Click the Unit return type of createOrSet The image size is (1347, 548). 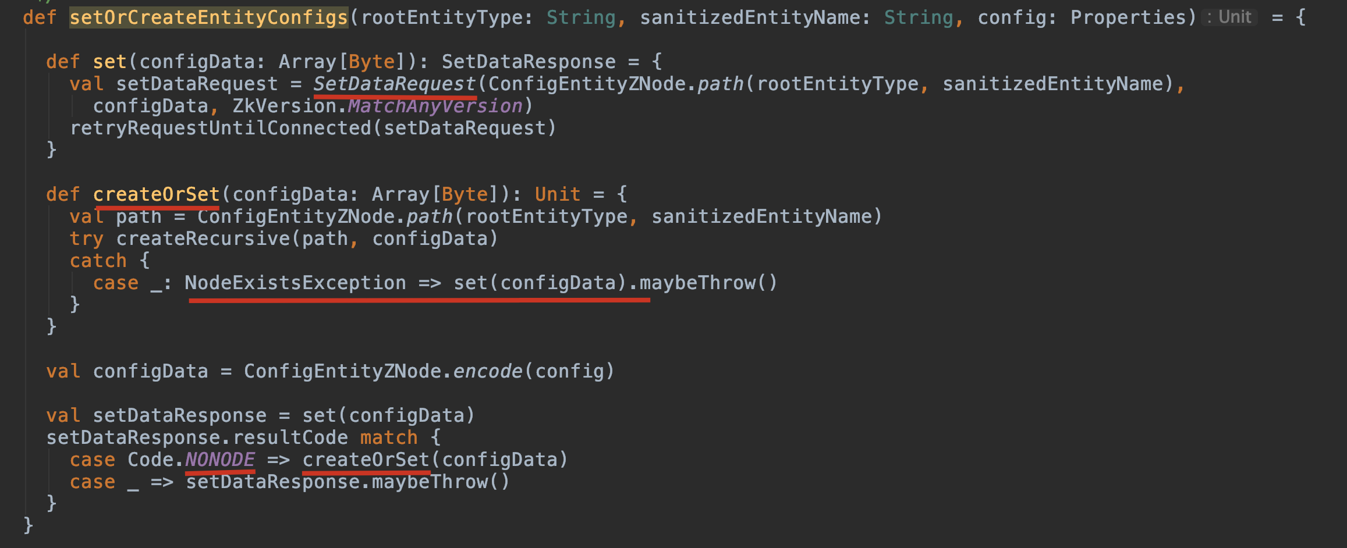pos(557,194)
